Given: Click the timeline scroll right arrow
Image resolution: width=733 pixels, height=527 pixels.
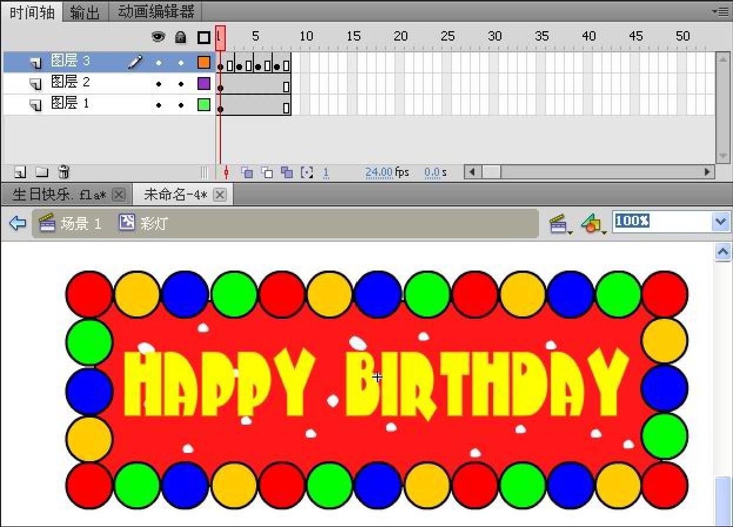Looking at the screenshot, I should tap(708, 172).
